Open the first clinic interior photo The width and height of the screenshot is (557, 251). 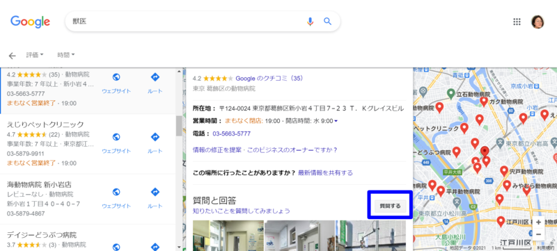point(228,236)
